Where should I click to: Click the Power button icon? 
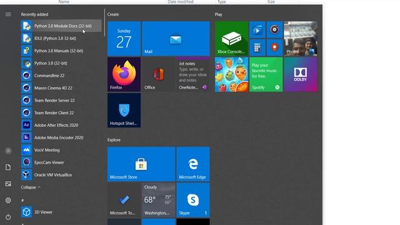tap(8, 217)
